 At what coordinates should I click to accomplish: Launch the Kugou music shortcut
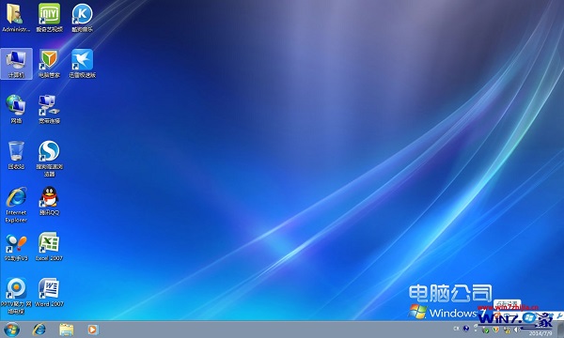[82, 17]
